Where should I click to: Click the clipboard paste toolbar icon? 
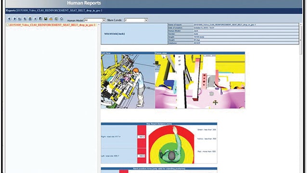30,19
